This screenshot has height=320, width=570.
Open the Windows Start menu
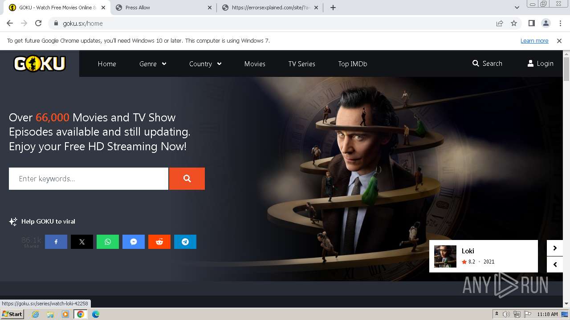click(x=12, y=314)
